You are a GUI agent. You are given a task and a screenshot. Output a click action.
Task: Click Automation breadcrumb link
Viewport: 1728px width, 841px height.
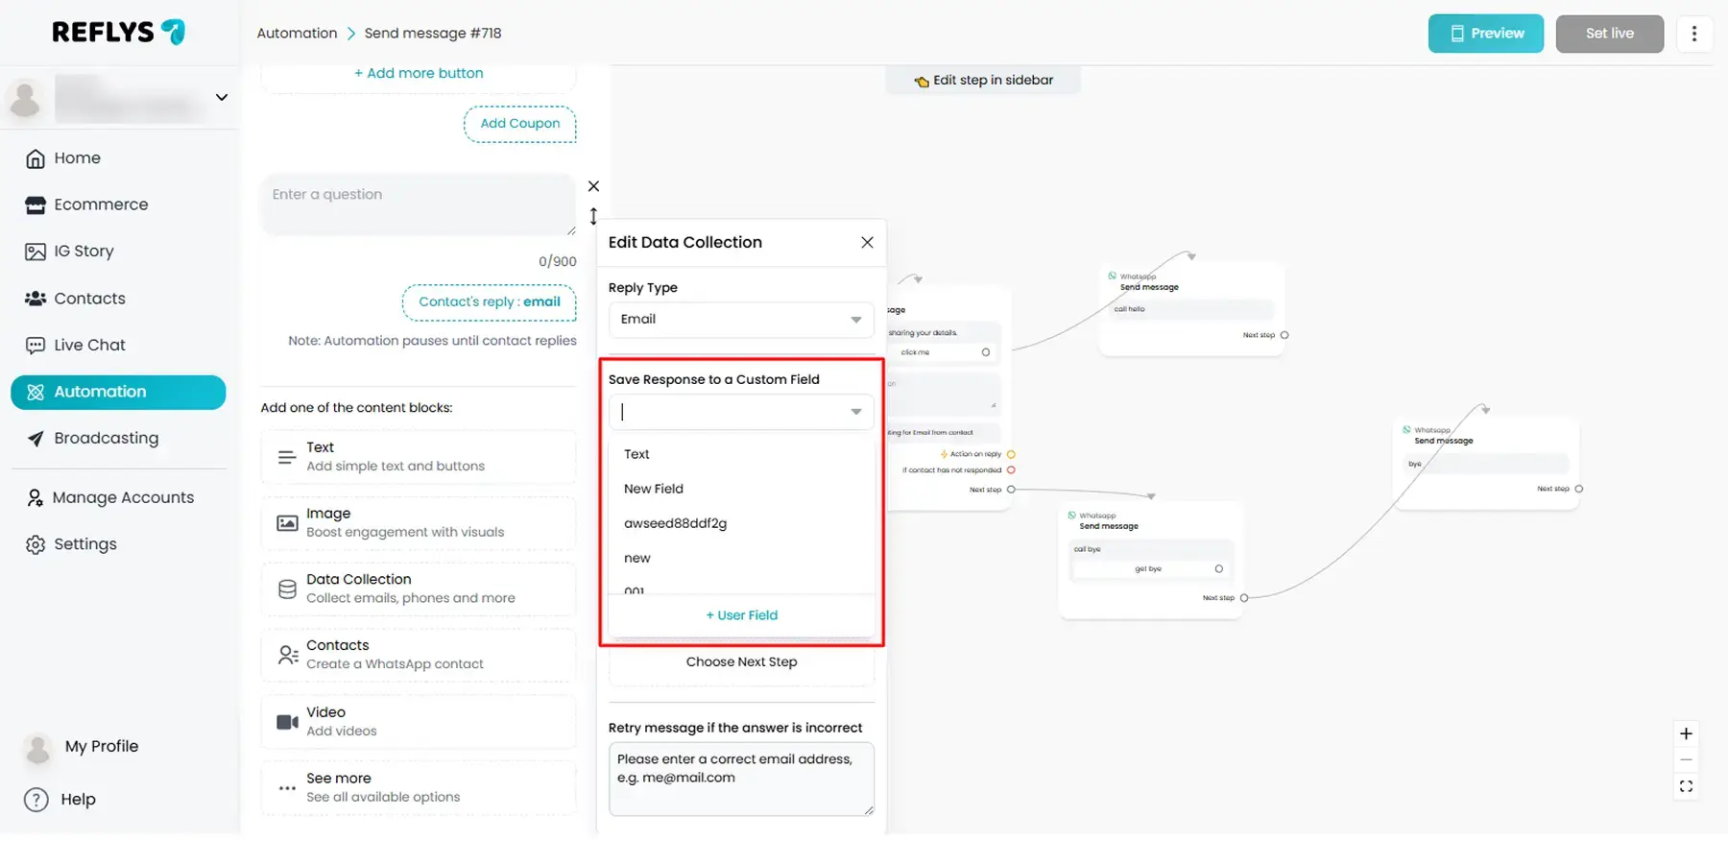point(297,34)
